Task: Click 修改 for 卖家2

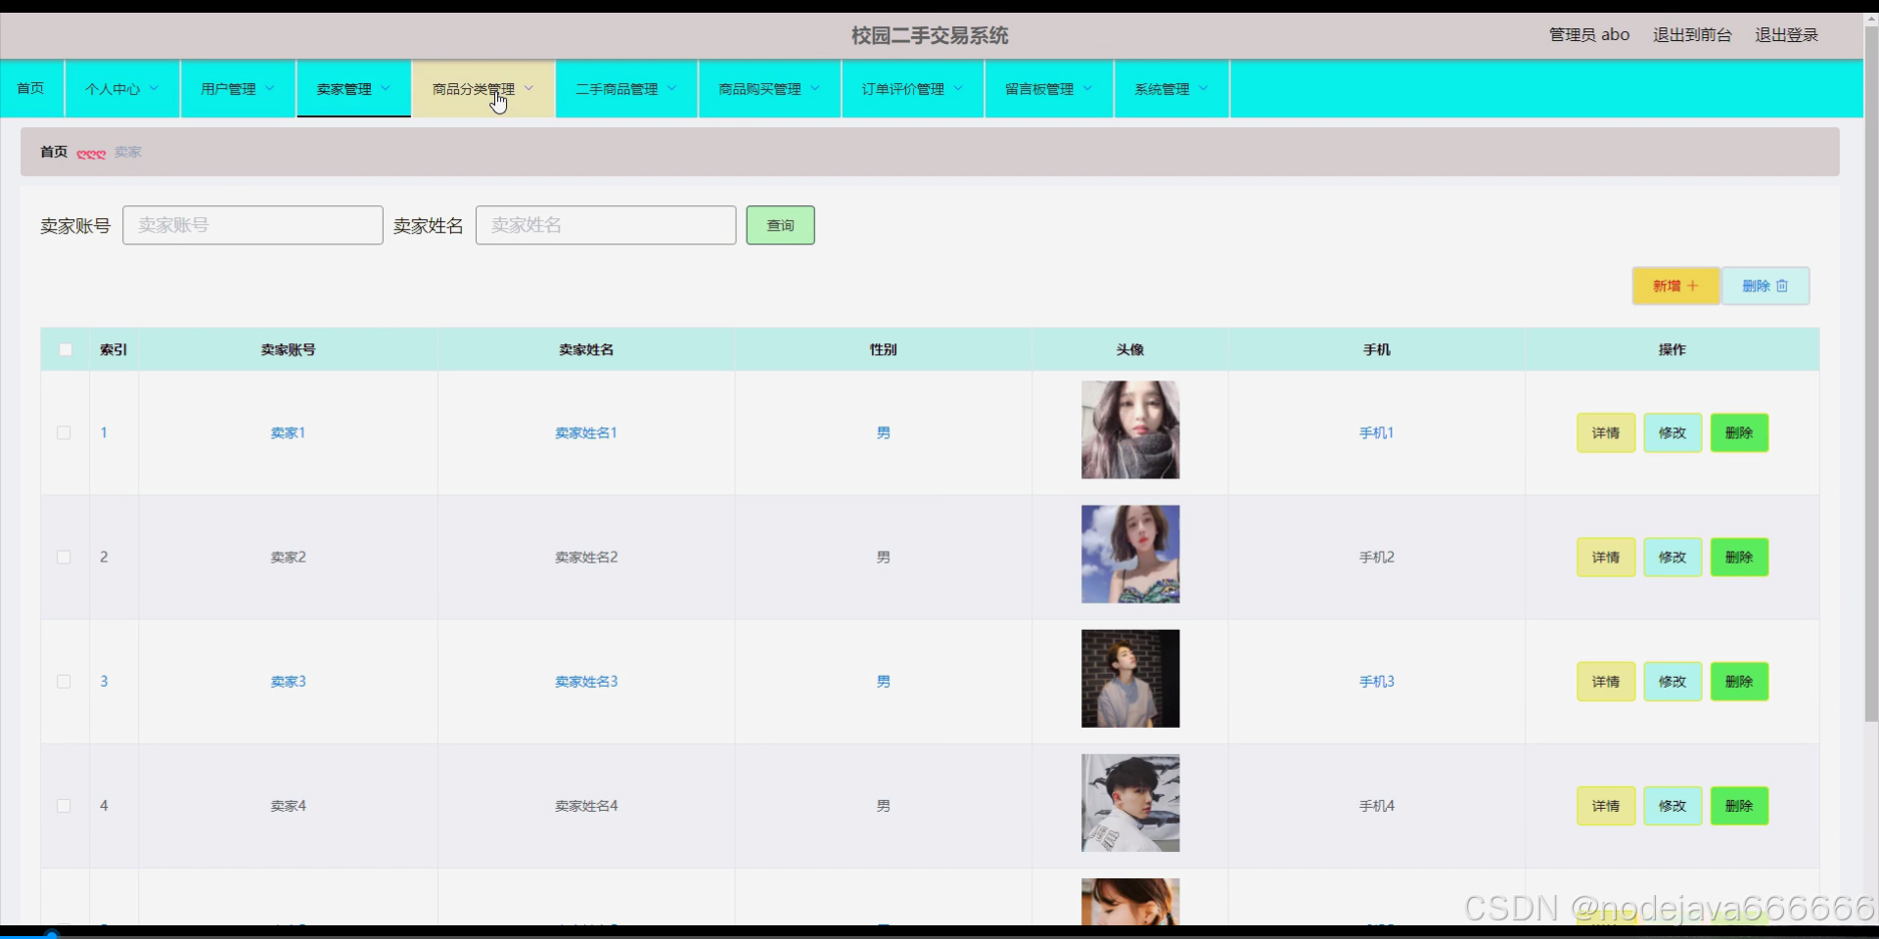Action: coord(1673,557)
